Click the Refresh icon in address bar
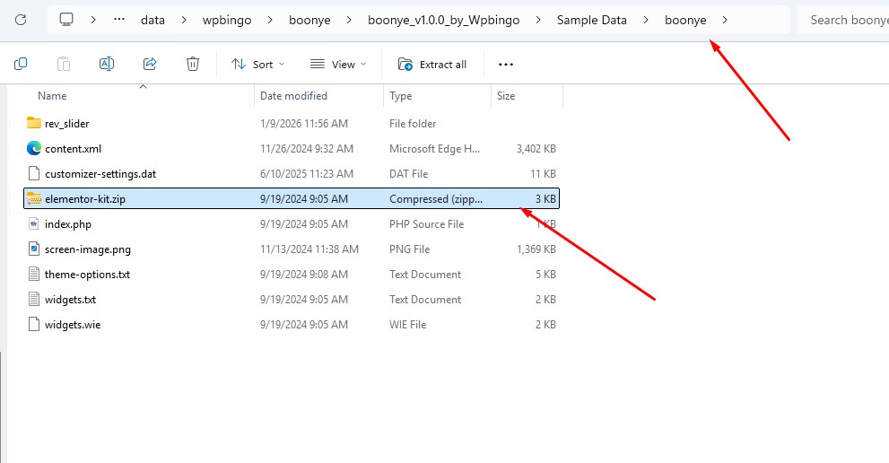This screenshot has height=463, width=889. click(21, 20)
